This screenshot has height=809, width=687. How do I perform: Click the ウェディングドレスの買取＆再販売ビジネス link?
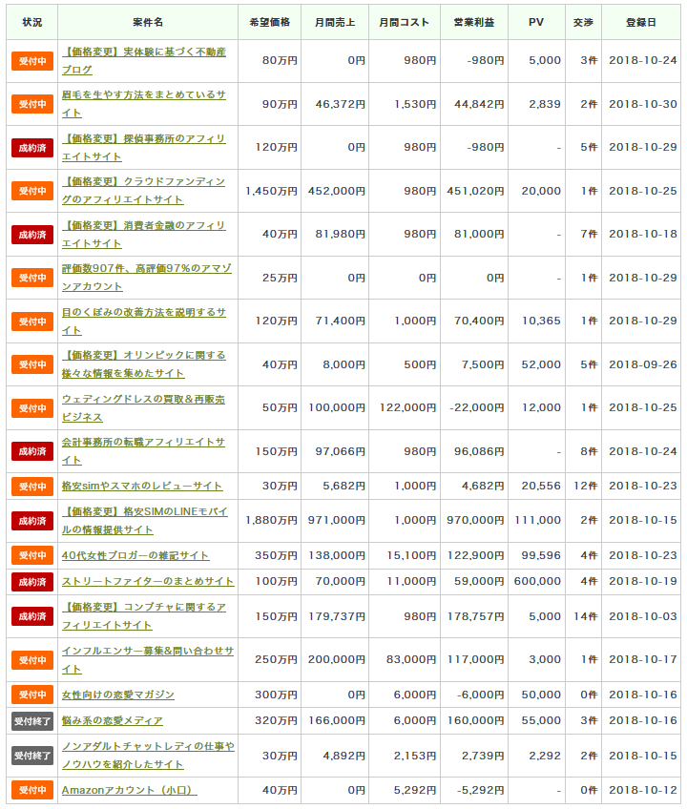click(143, 400)
